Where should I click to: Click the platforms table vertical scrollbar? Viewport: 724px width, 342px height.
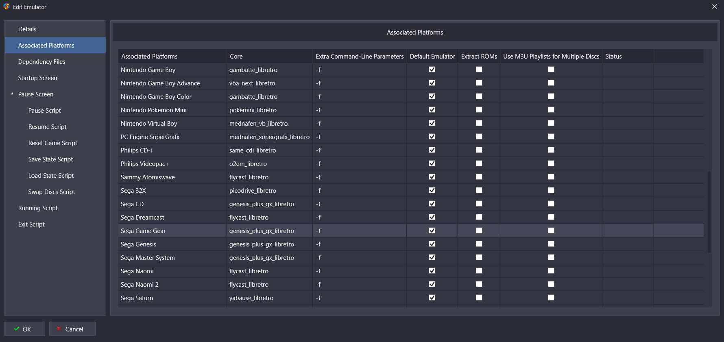pos(709,212)
